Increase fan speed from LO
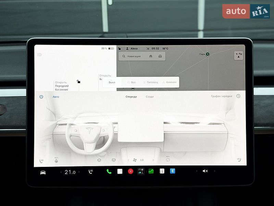This screenshot has height=206, width=274. (x=153, y=160)
